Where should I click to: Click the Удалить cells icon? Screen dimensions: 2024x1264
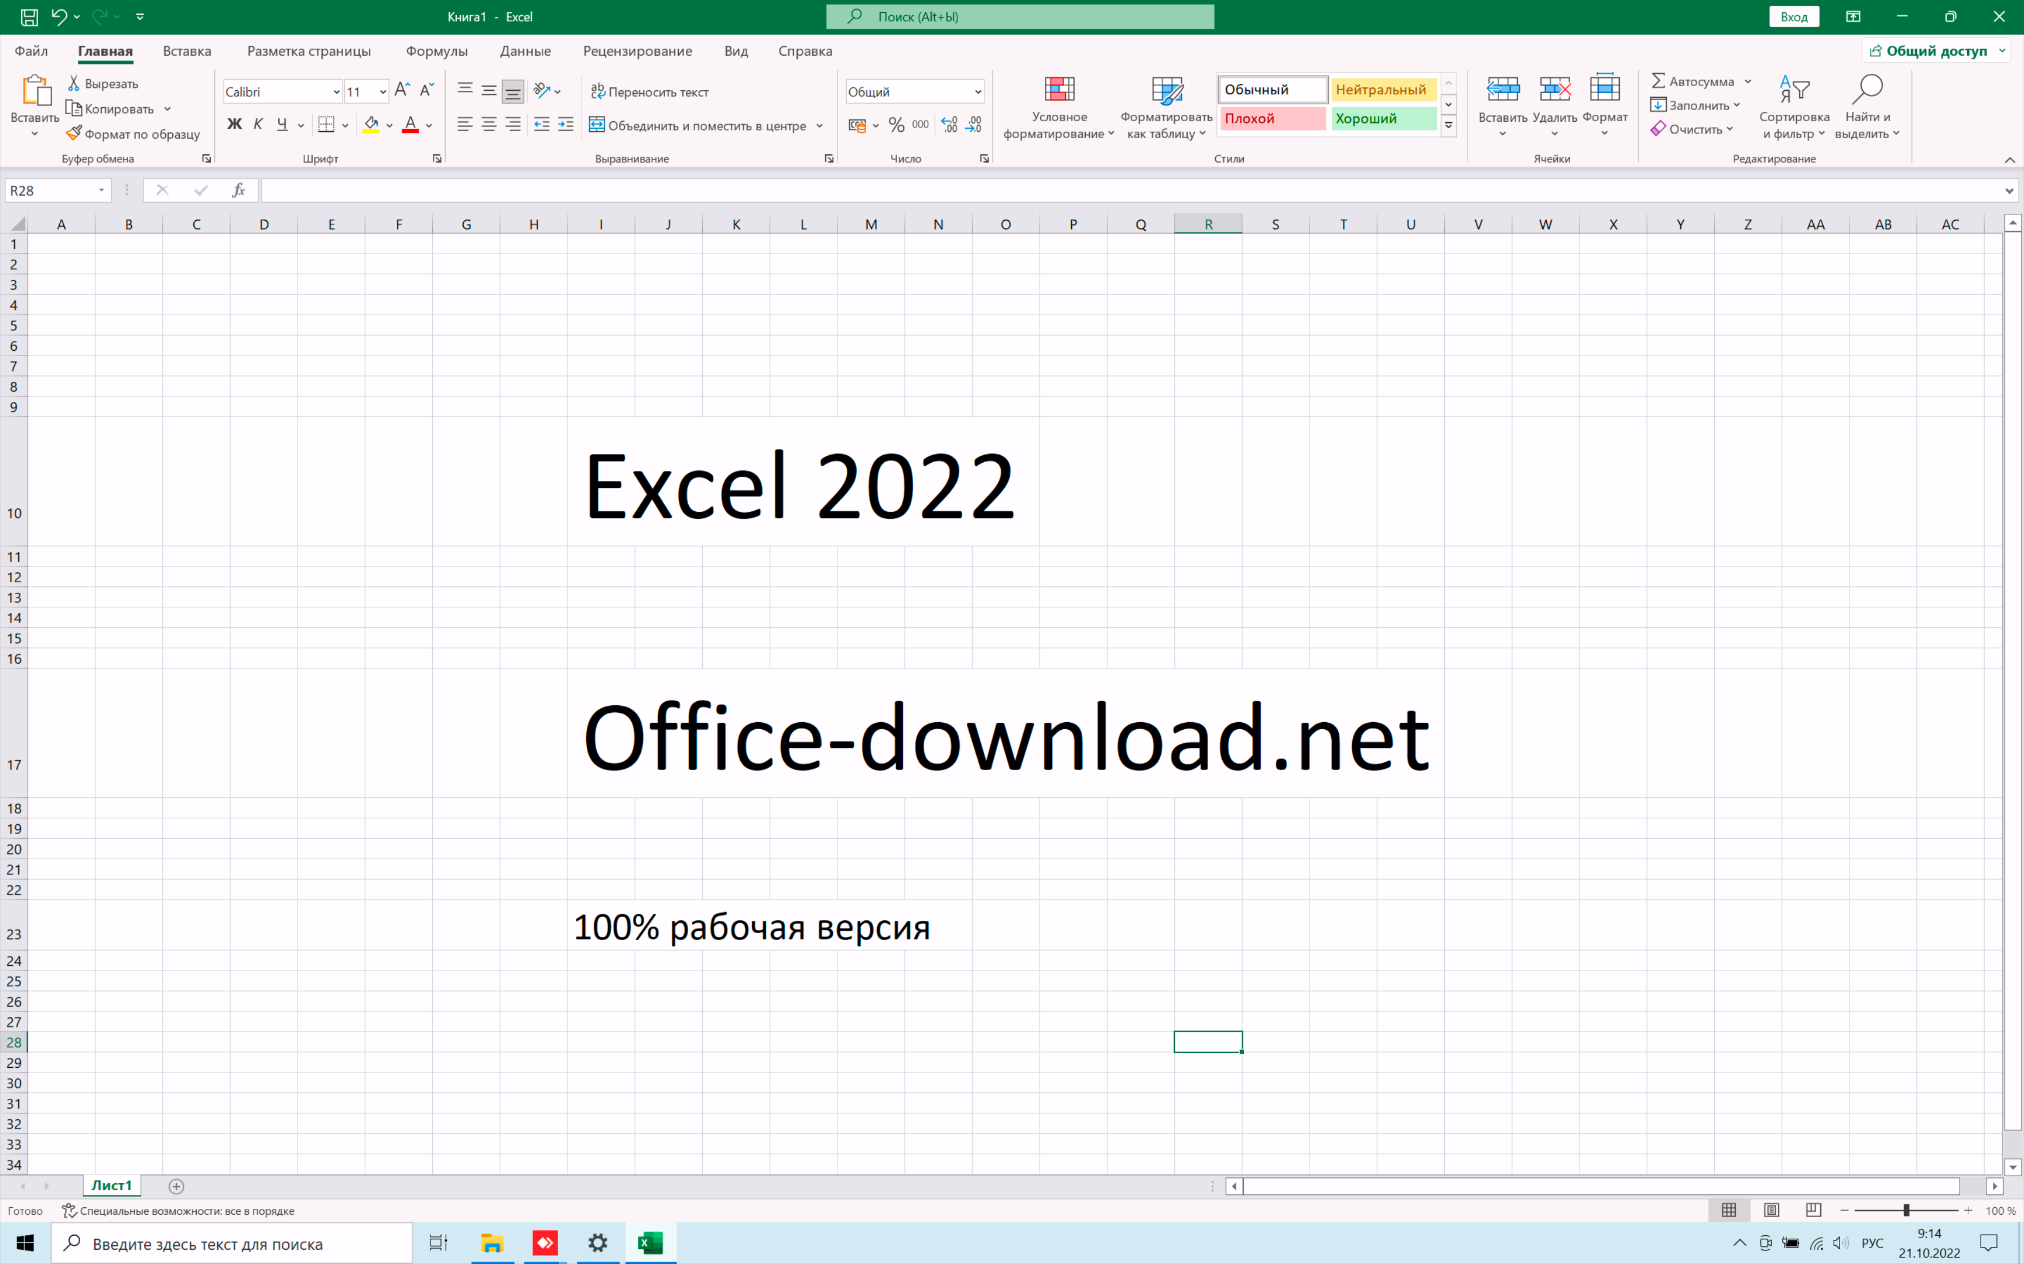[x=1554, y=88]
